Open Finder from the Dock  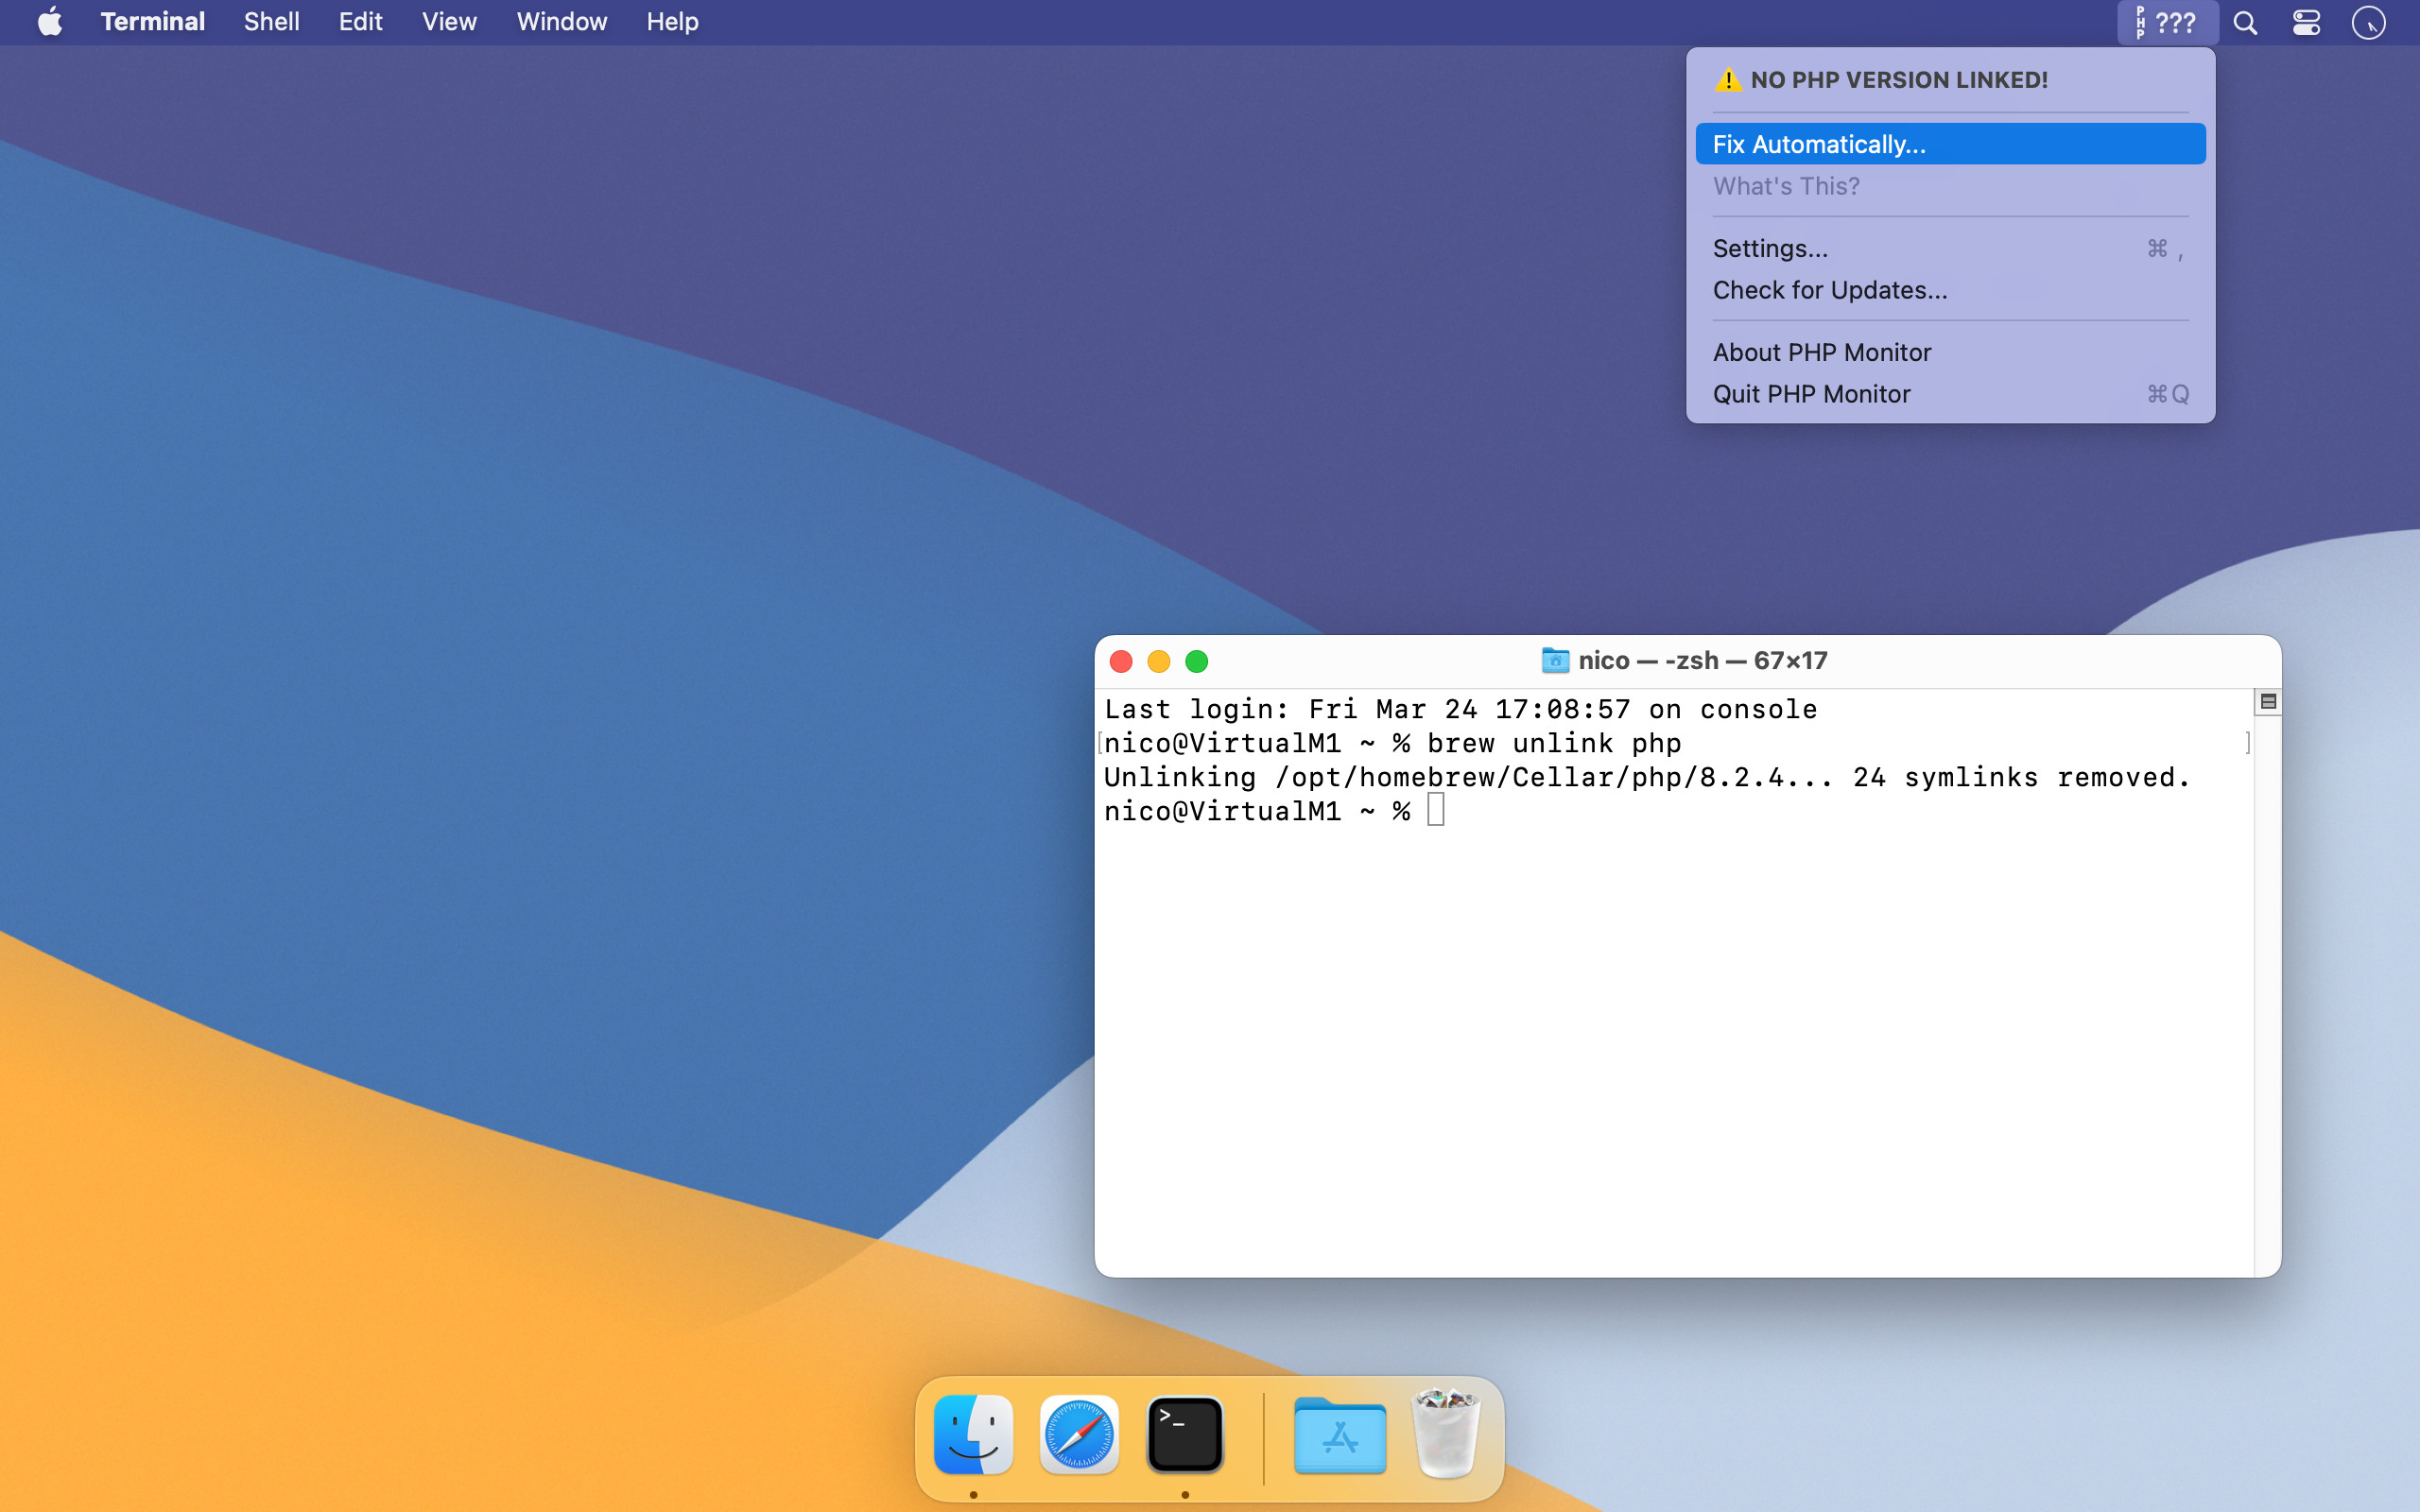click(x=973, y=1434)
